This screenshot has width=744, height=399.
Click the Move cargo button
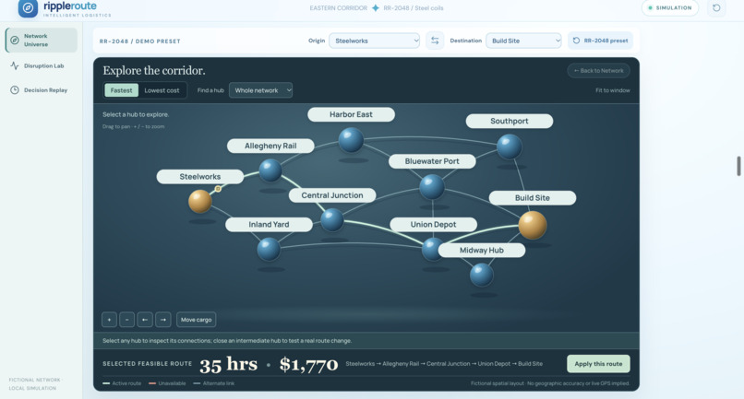[x=196, y=320]
